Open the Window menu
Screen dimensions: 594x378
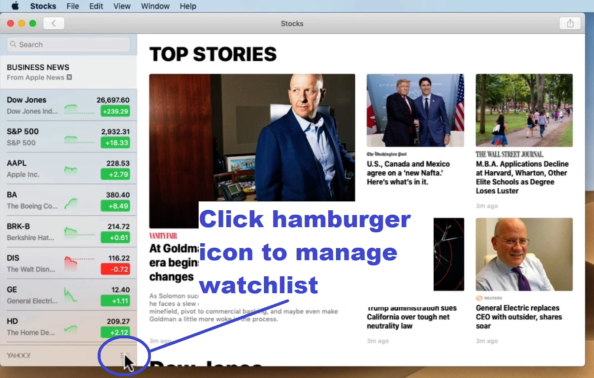[x=155, y=6]
